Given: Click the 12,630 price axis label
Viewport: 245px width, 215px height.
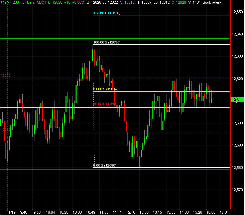Looking at the screenshot, I should pos(237,56).
